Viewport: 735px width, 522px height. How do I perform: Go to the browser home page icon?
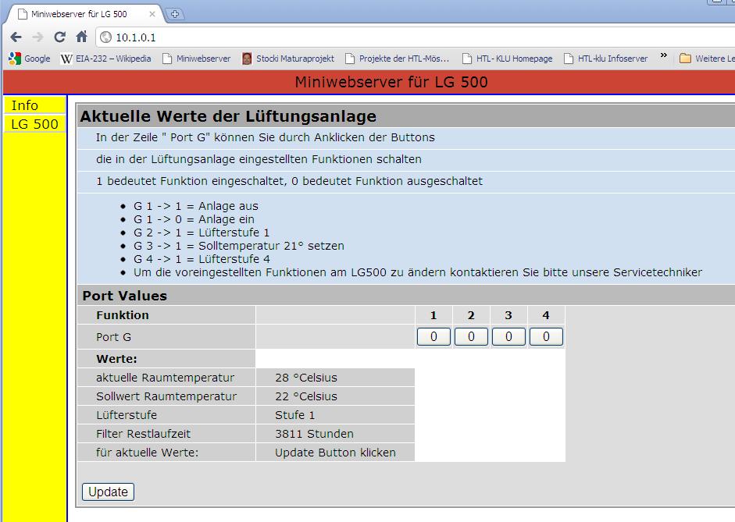point(81,37)
